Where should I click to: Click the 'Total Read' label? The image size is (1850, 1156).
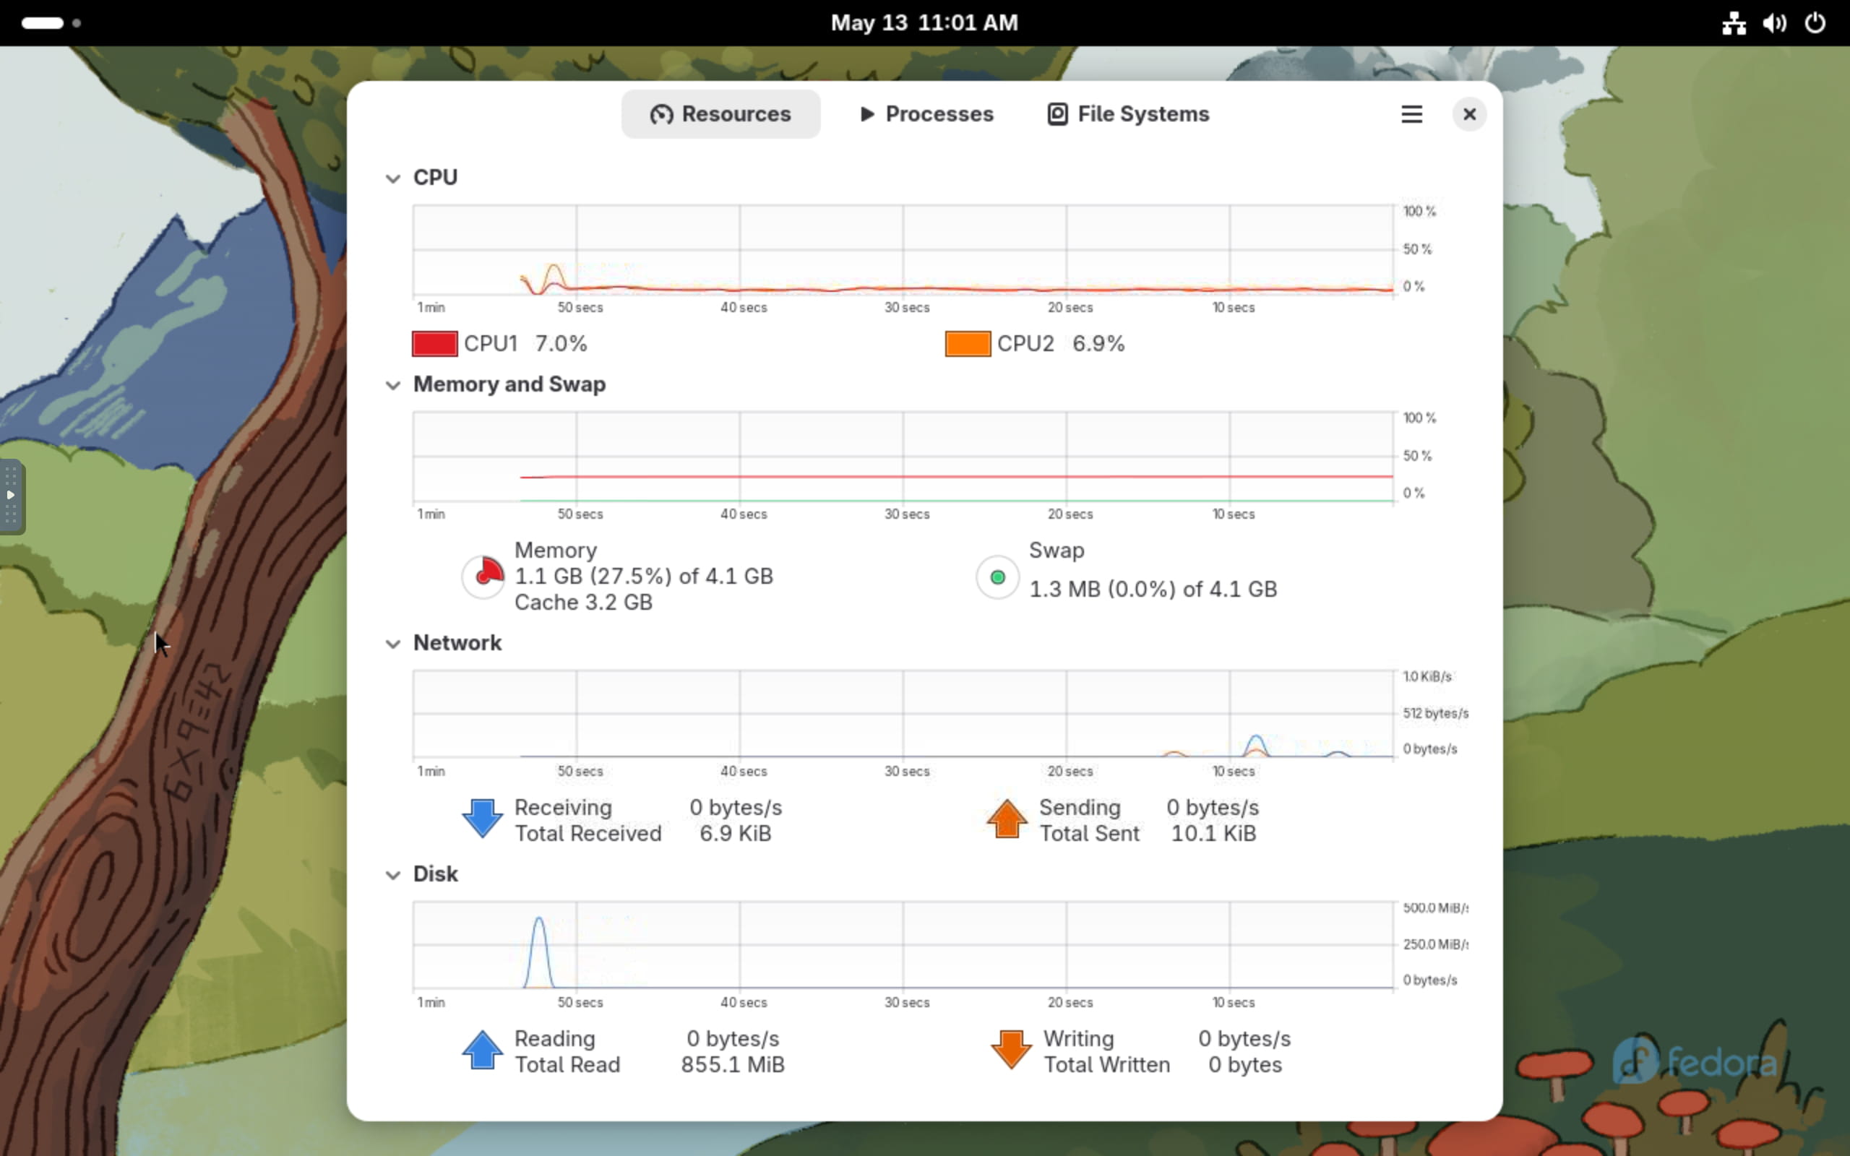[x=567, y=1065]
